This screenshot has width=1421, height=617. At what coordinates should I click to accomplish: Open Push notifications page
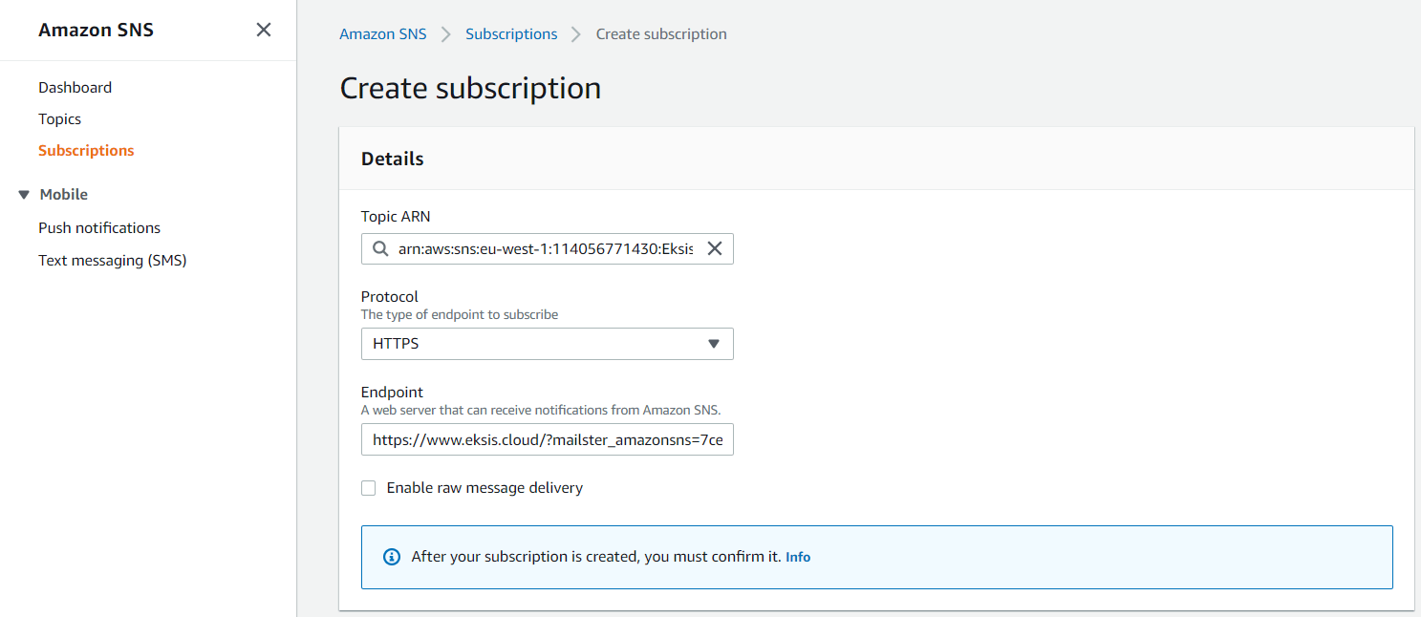tap(99, 227)
